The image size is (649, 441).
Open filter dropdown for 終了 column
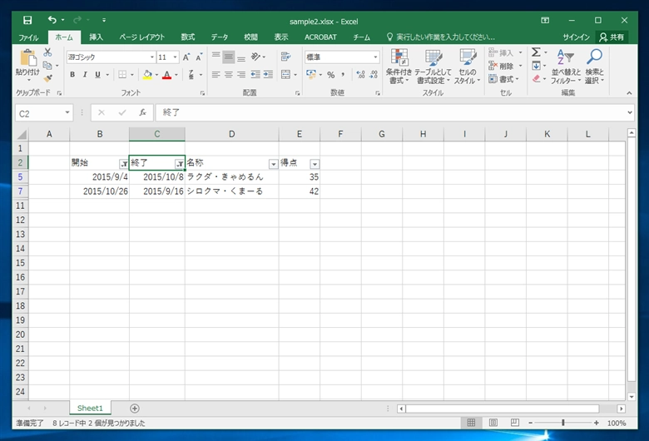click(x=179, y=164)
